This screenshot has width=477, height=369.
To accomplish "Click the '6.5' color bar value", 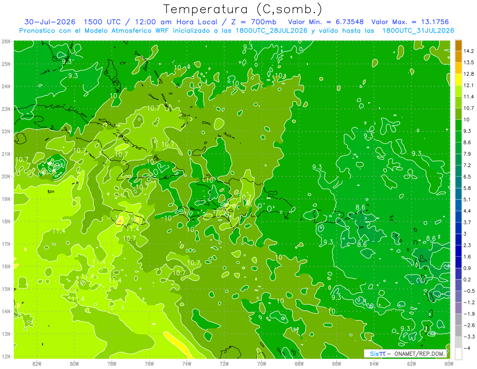I will (x=467, y=176).
